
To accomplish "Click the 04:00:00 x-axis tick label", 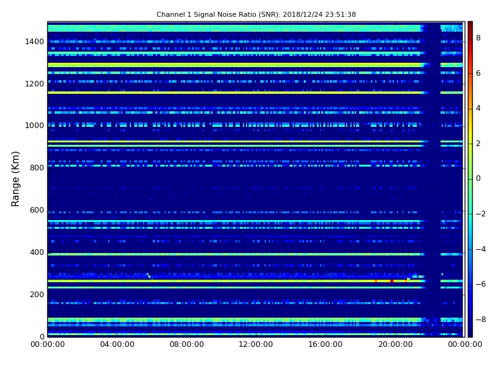I will 117,344.
